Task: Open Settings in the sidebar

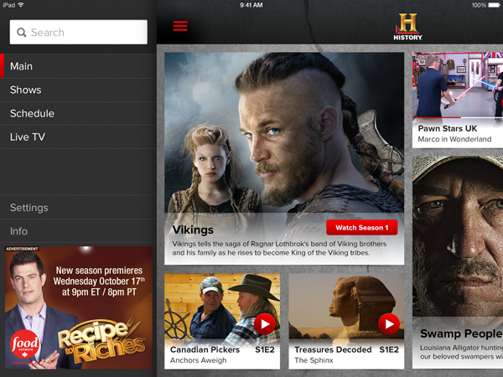Action: (78, 208)
